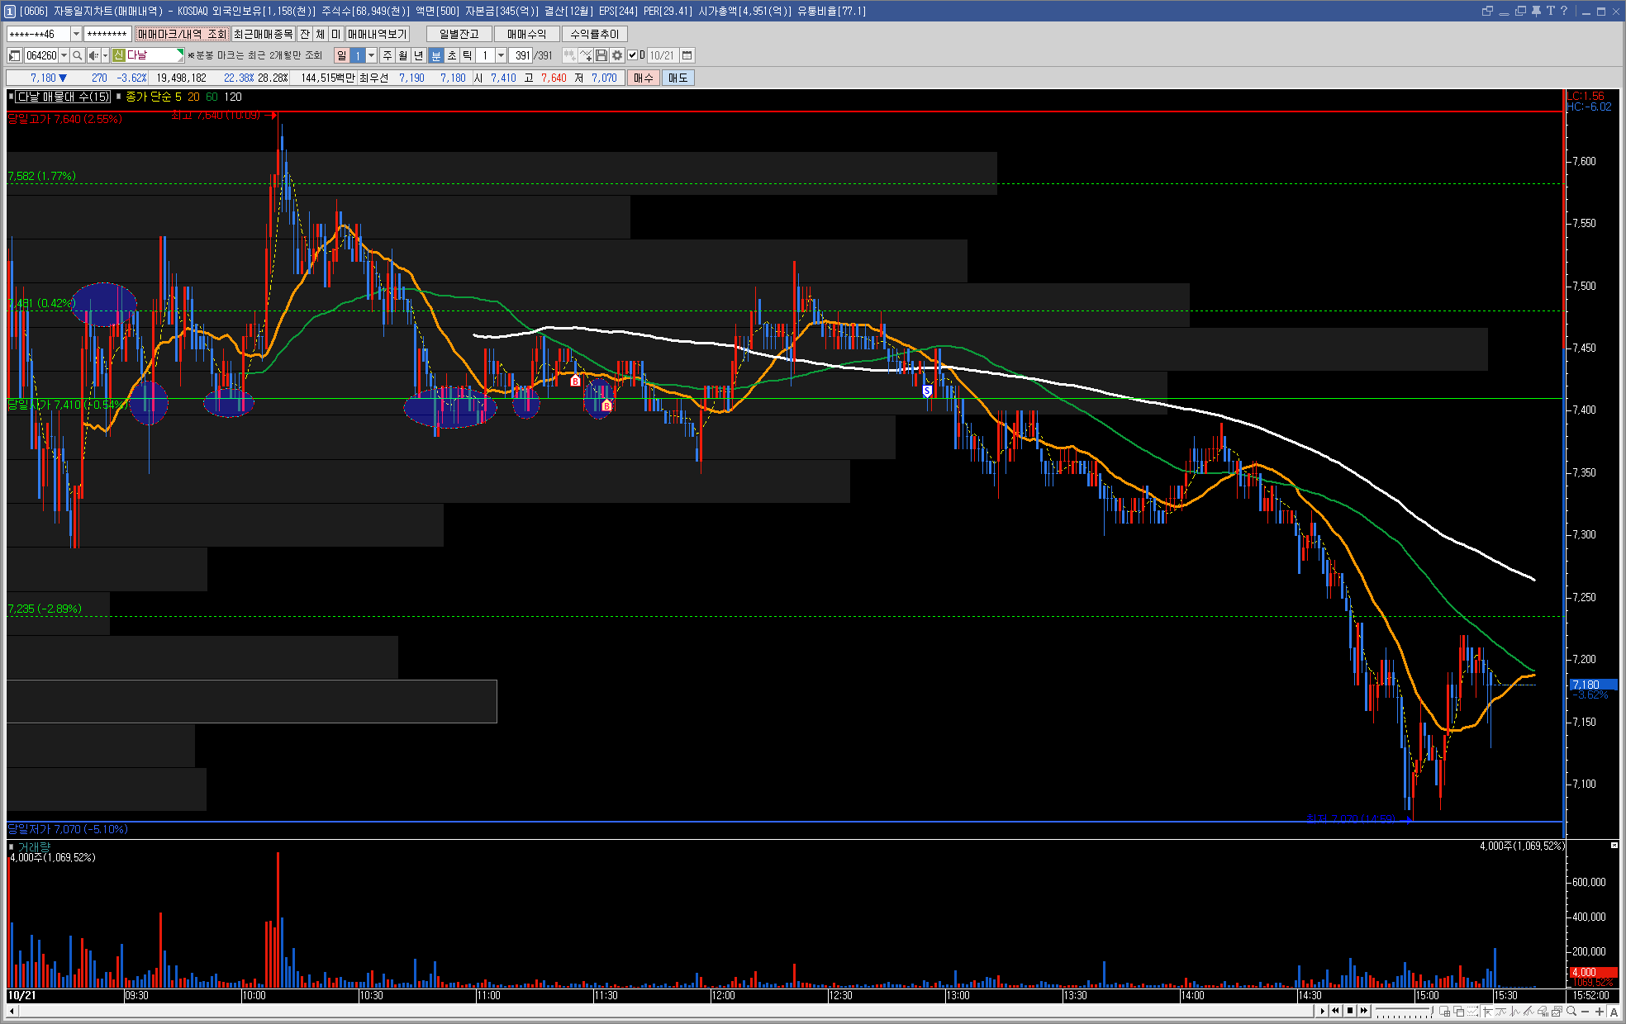Expand the minute interval dropdown
The image size is (1626, 1024).
[501, 55]
